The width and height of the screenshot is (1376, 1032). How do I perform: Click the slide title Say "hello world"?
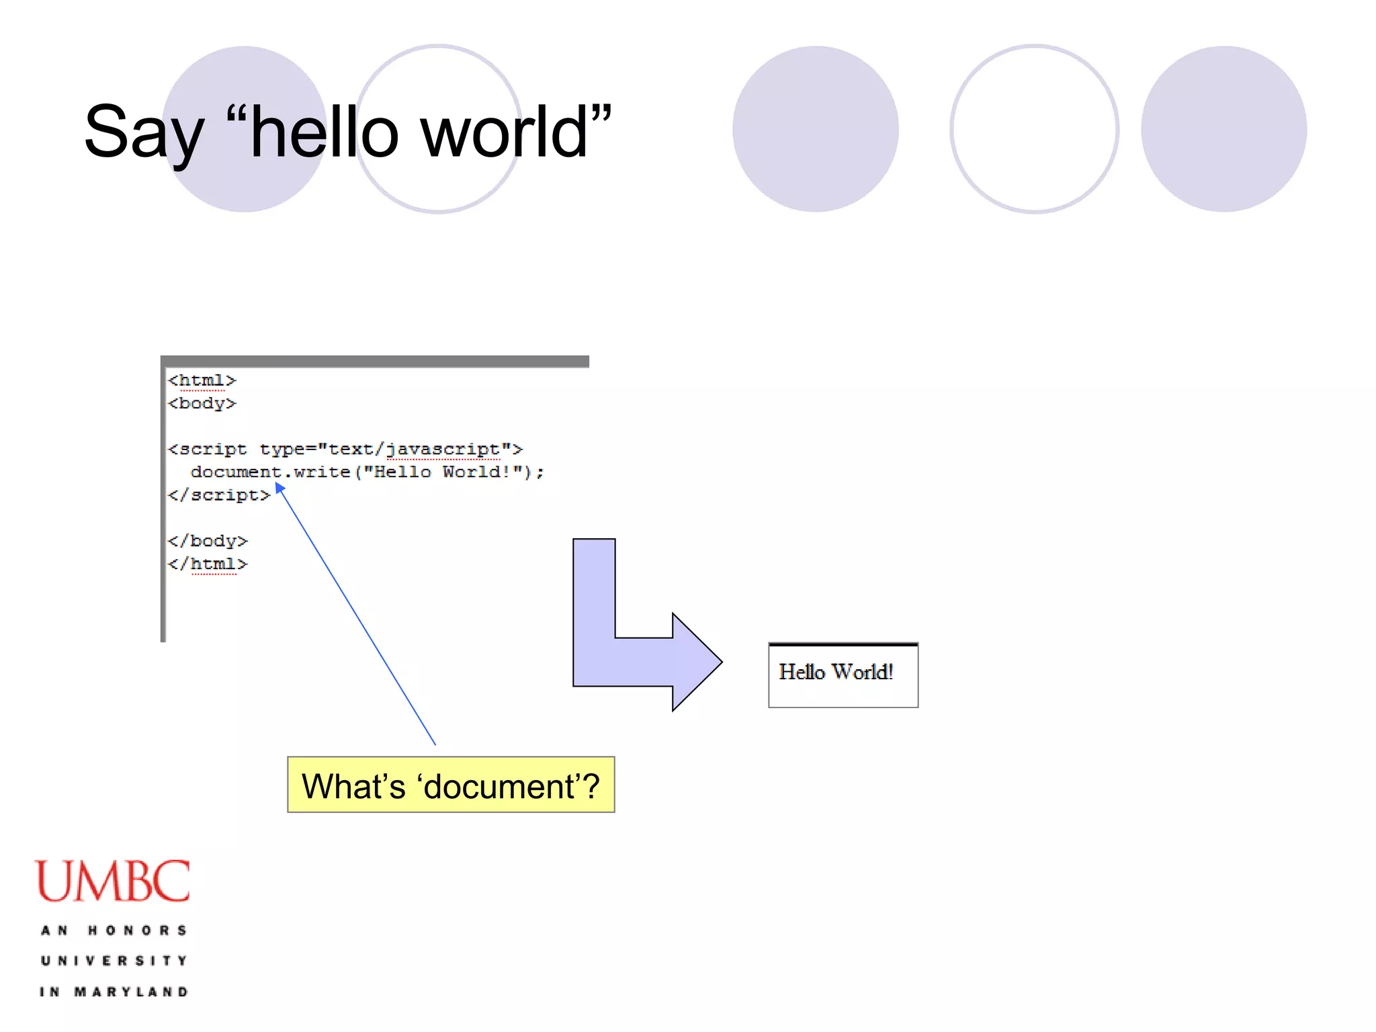pyautogui.click(x=347, y=132)
